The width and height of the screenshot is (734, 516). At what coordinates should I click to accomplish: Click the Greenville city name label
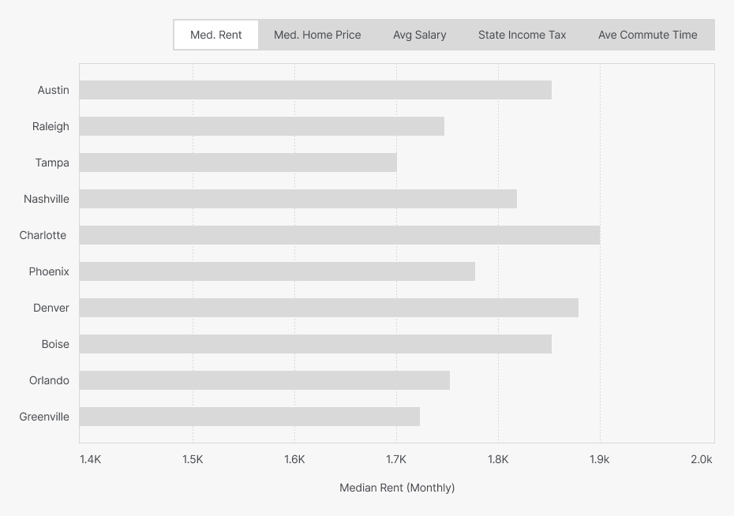coord(44,417)
